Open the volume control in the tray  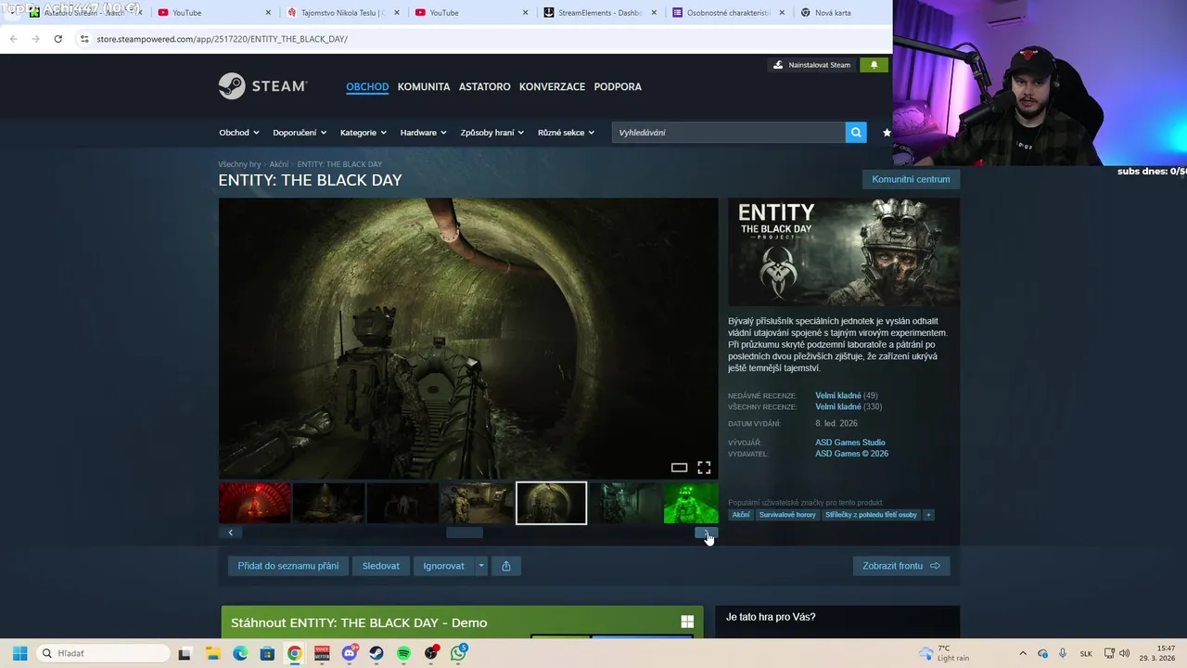tap(1125, 653)
